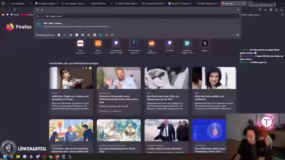The image size is (285, 160).
Task: Open the article thumbnail of the man in blue shirt
Action: pyautogui.click(x=119, y=78)
